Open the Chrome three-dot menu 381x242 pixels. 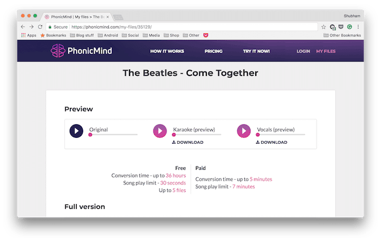coord(358,27)
